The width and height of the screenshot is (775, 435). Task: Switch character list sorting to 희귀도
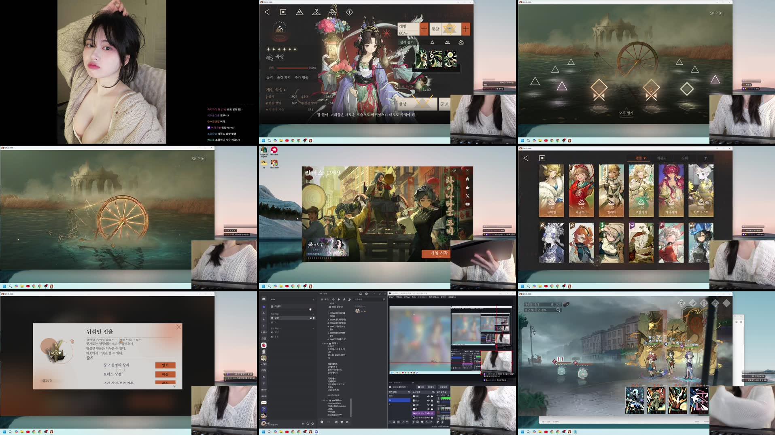pos(661,158)
